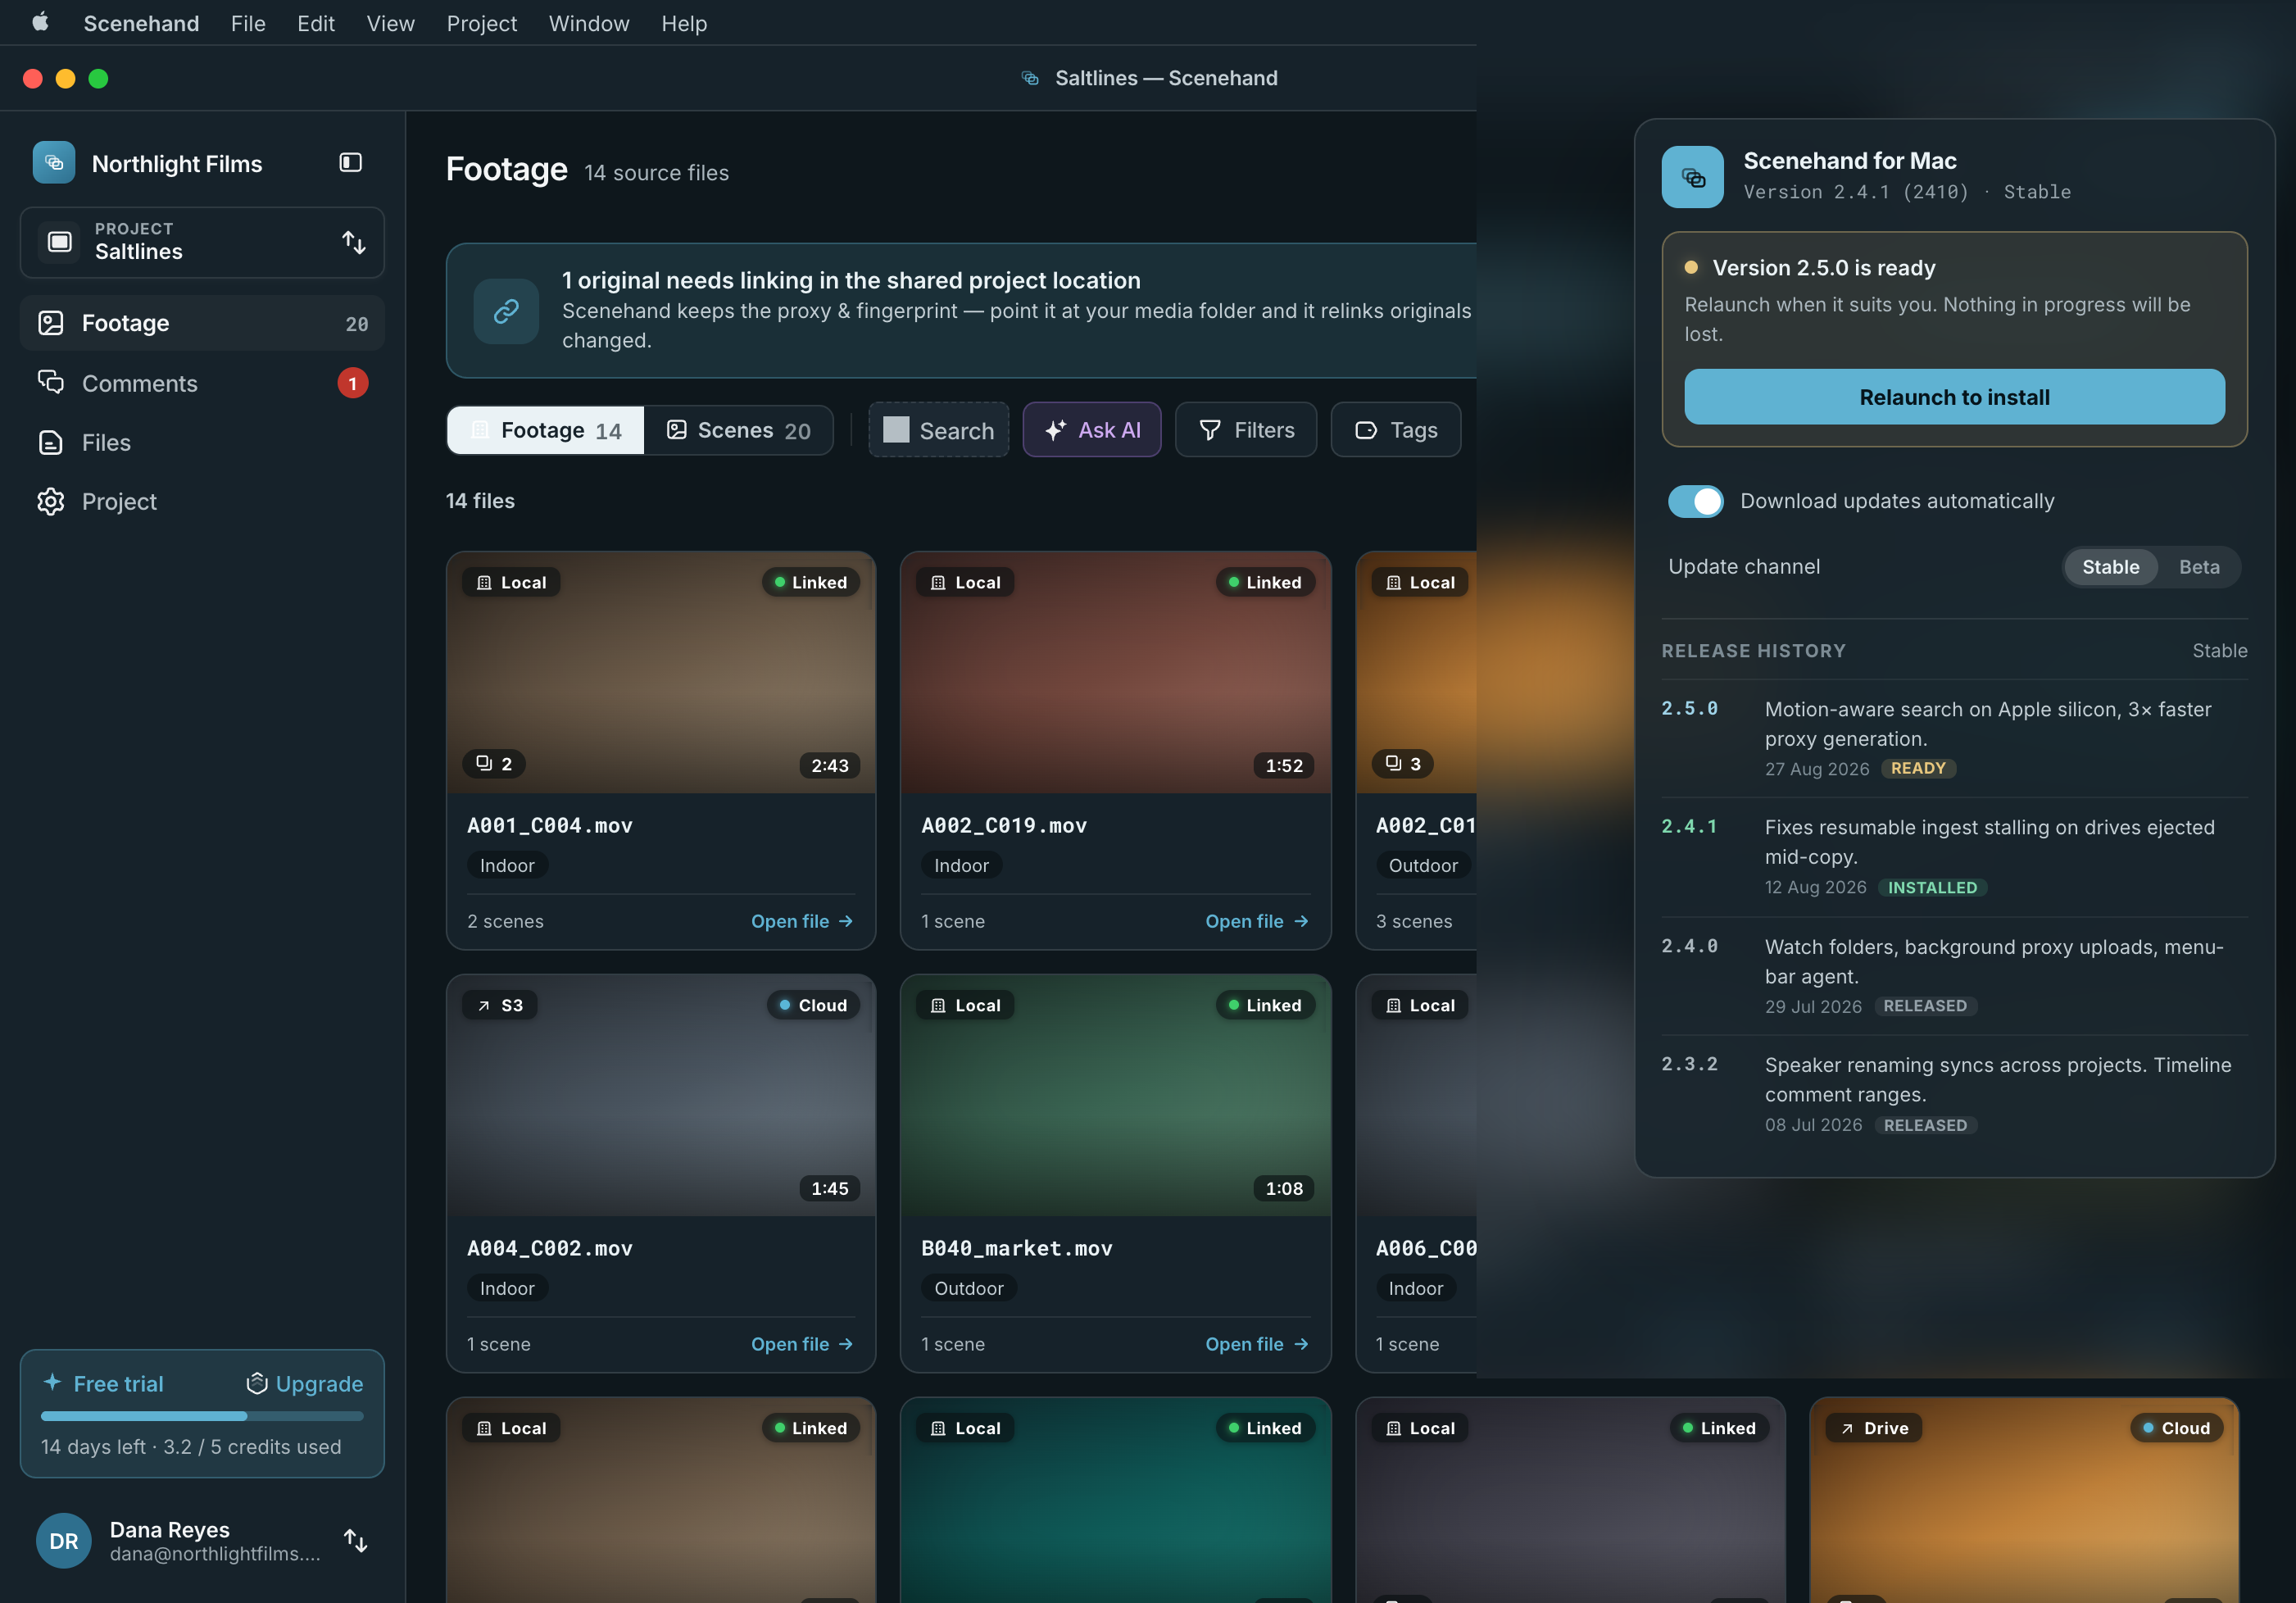Click the duration 1:52 on A002_C019.mov
The width and height of the screenshot is (2296, 1603).
[x=1284, y=765]
